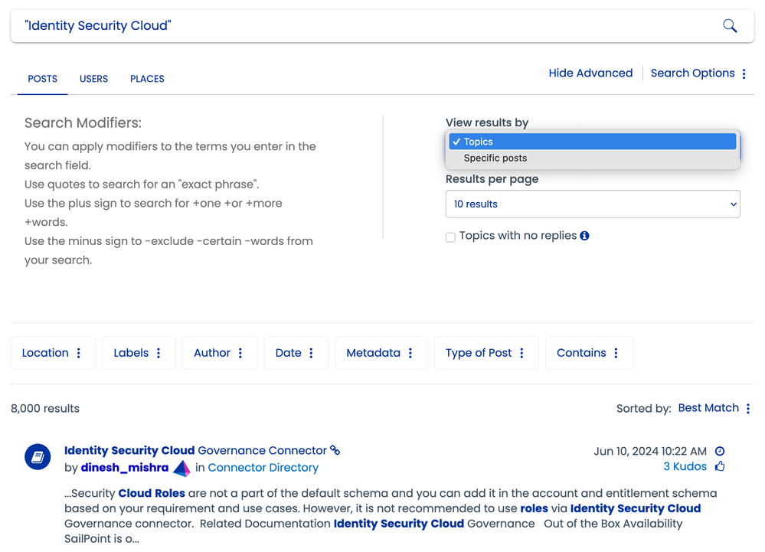Viewport: 765px width, 552px height.
Task: Click the magnifying glass search icon
Action: 730,26
